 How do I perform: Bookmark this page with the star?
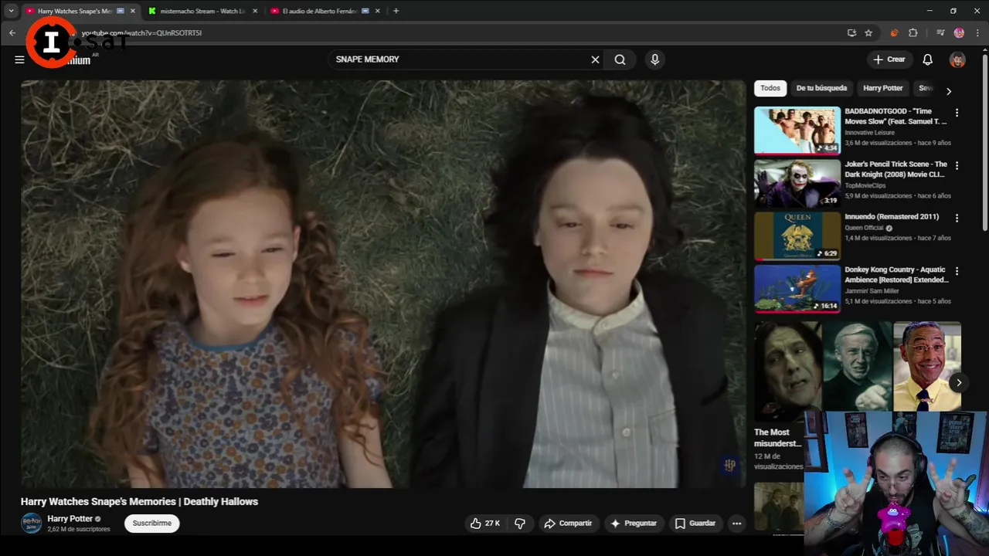868,32
